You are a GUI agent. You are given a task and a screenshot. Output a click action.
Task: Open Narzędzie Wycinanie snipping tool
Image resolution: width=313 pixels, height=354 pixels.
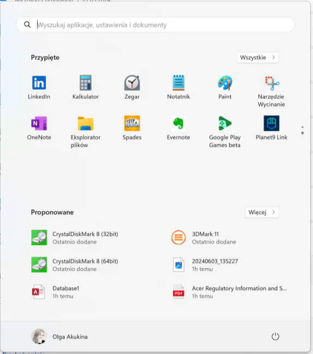272,91
